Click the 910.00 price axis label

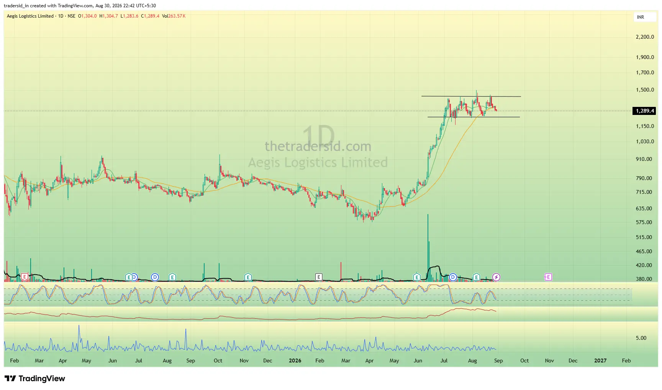click(644, 159)
